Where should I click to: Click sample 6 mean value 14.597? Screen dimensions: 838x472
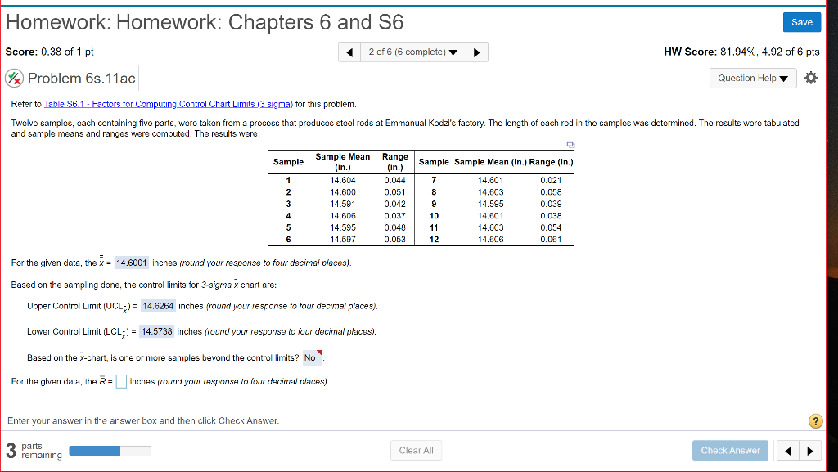[x=343, y=240]
